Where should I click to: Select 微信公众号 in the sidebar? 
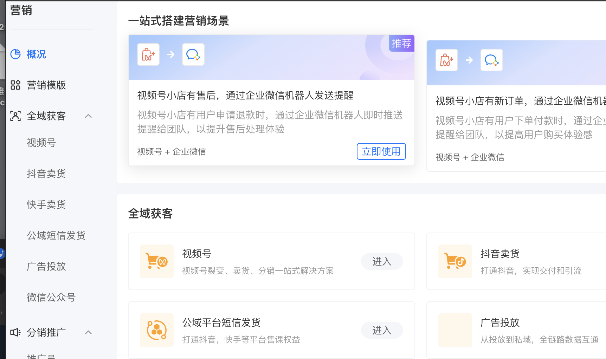(x=51, y=297)
